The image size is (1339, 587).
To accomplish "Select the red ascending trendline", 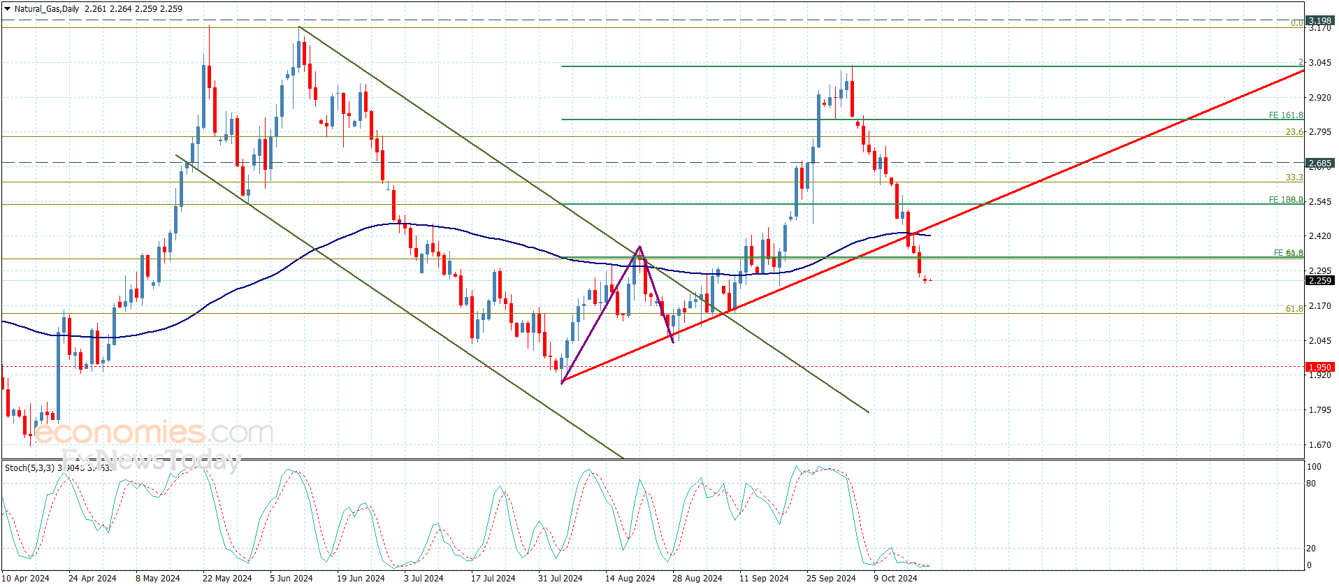I will click(933, 226).
